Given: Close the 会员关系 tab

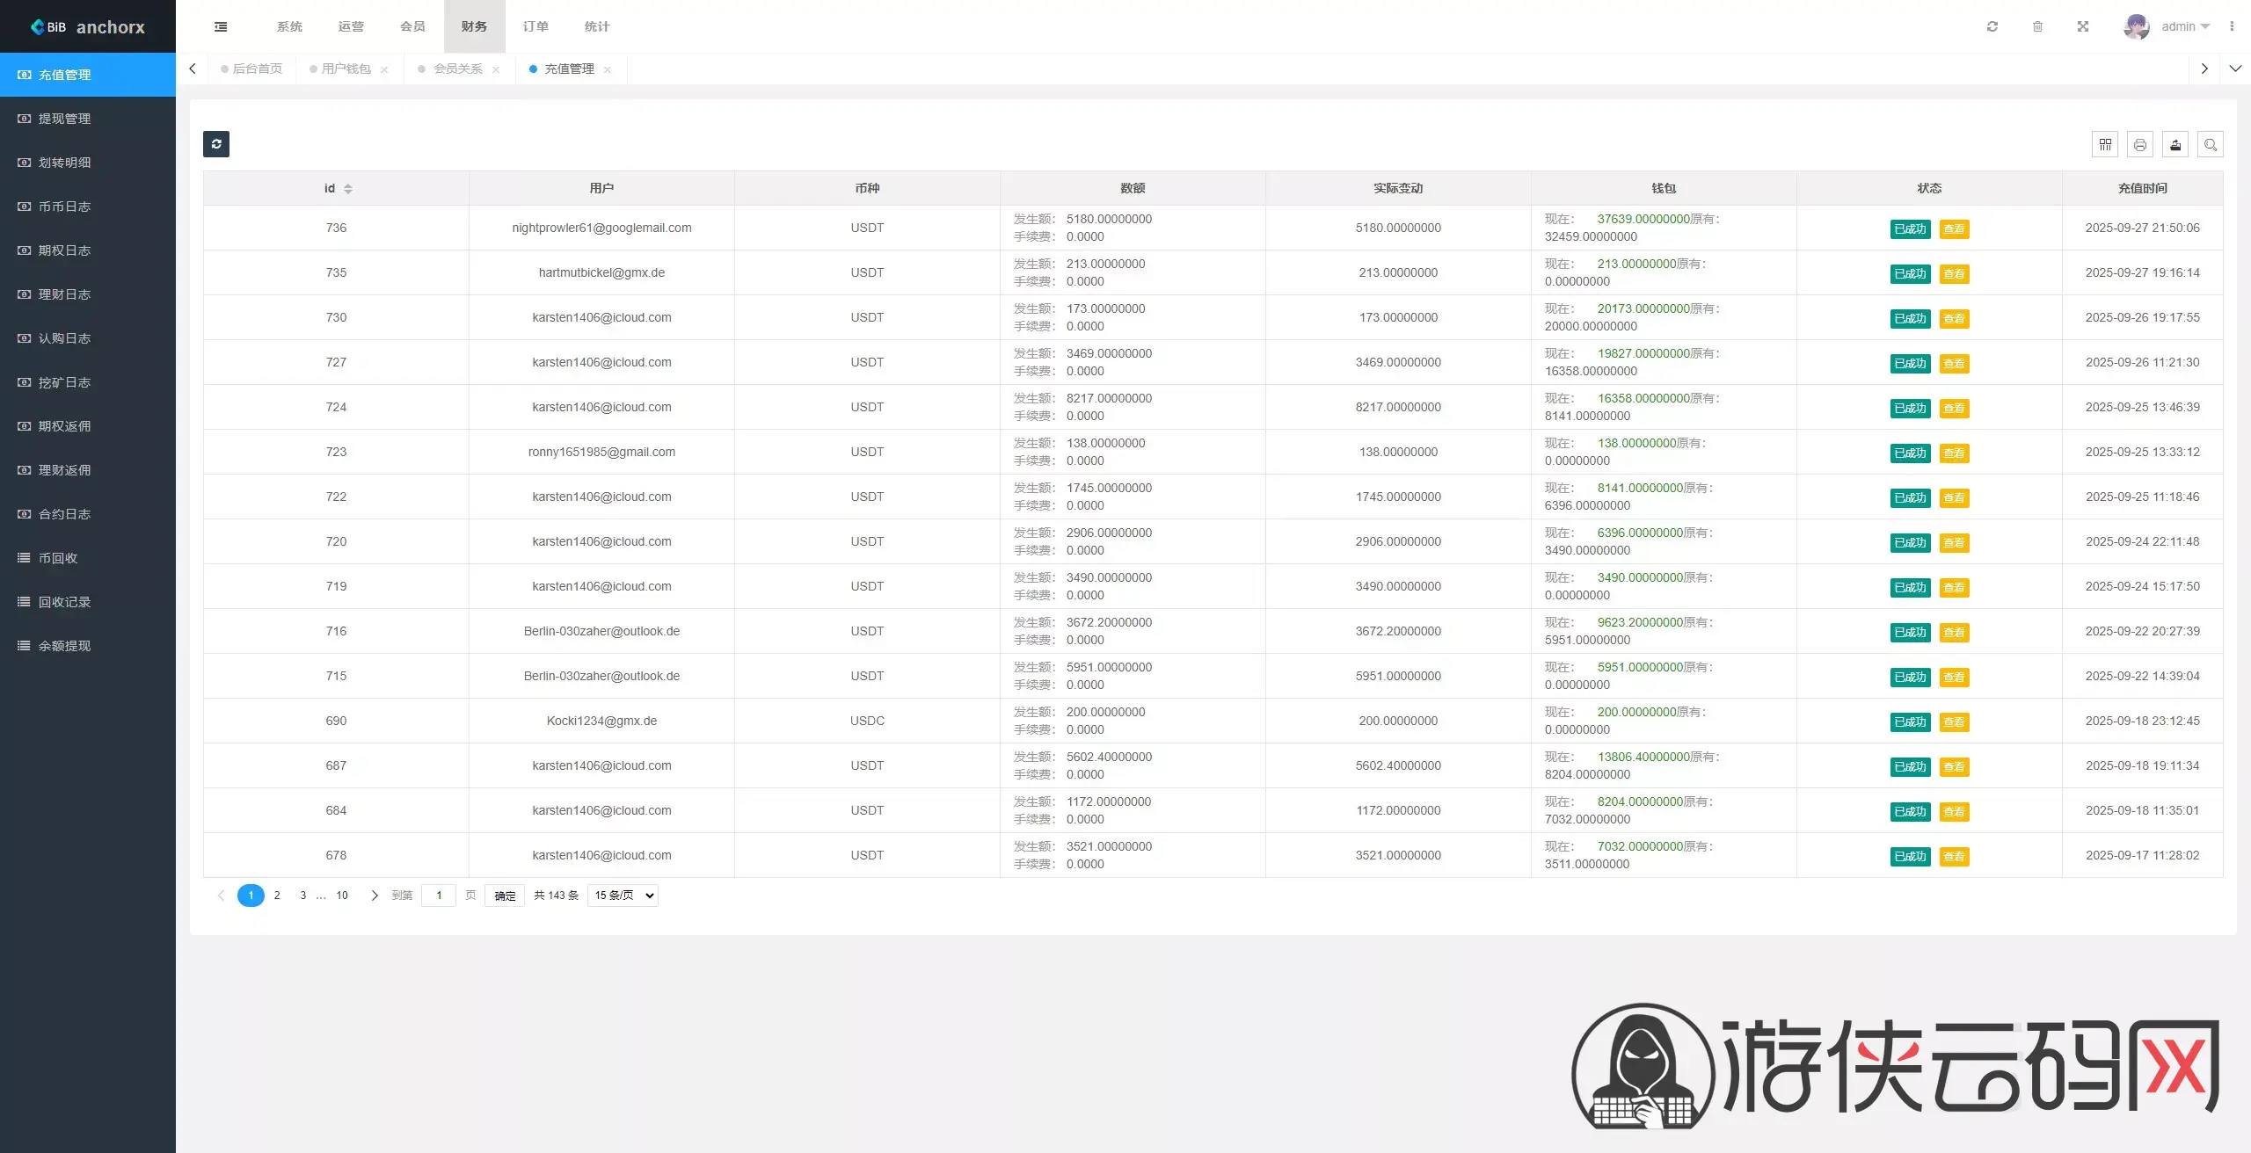Looking at the screenshot, I should (496, 69).
